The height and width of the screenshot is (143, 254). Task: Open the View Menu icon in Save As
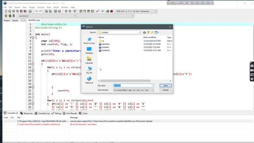tap(156, 33)
